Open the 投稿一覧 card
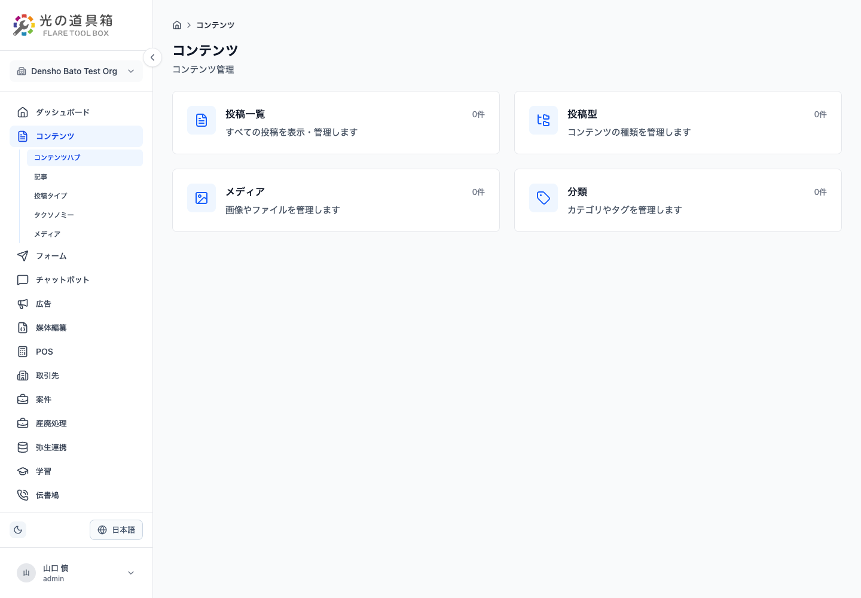The height and width of the screenshot is (598, 861). click(336, 123)
